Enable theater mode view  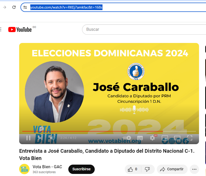(x=177, y=138)
